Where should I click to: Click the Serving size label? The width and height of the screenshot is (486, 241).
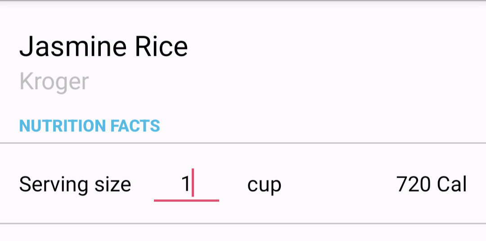tap(75, 185)
